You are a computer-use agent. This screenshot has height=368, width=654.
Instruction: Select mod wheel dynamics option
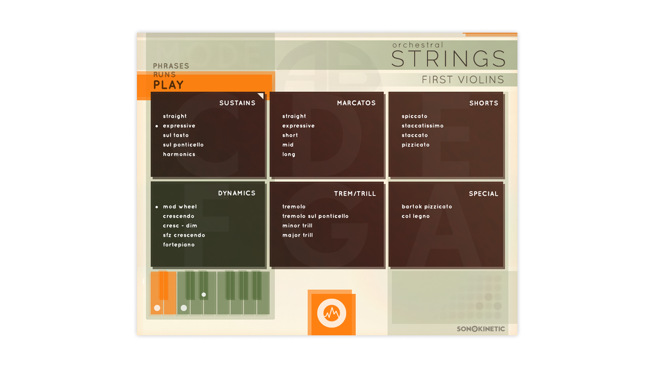tap(180, 206)
